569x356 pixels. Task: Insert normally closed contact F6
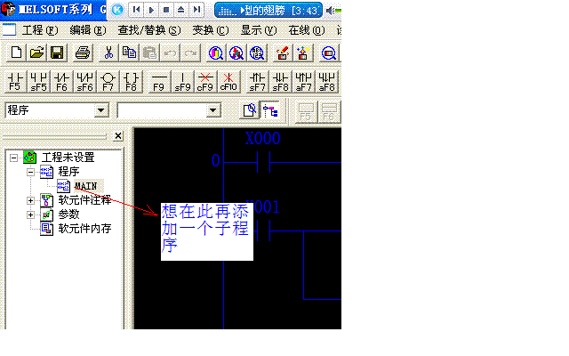[x=61, y=82]
